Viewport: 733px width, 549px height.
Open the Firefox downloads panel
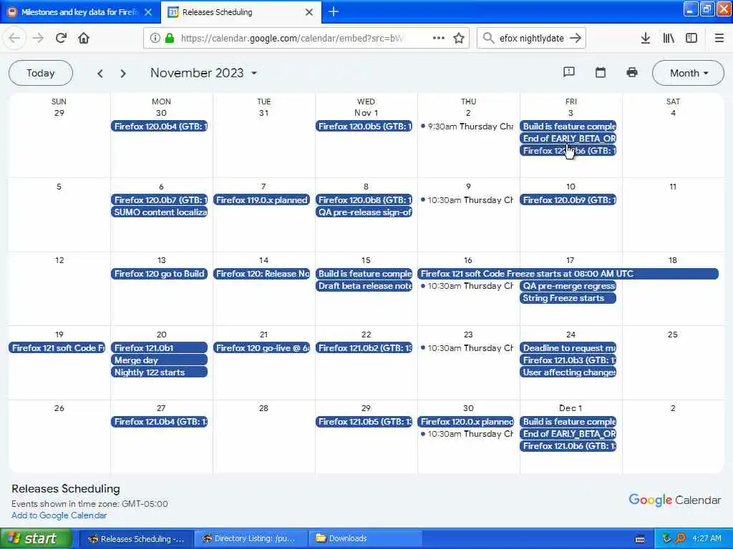645,39
